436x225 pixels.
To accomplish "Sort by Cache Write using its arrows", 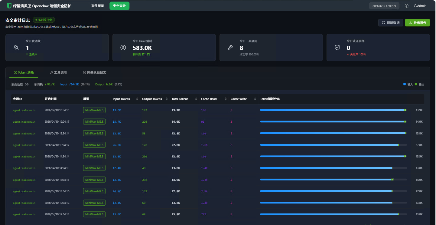I will [x=255, y=99].
